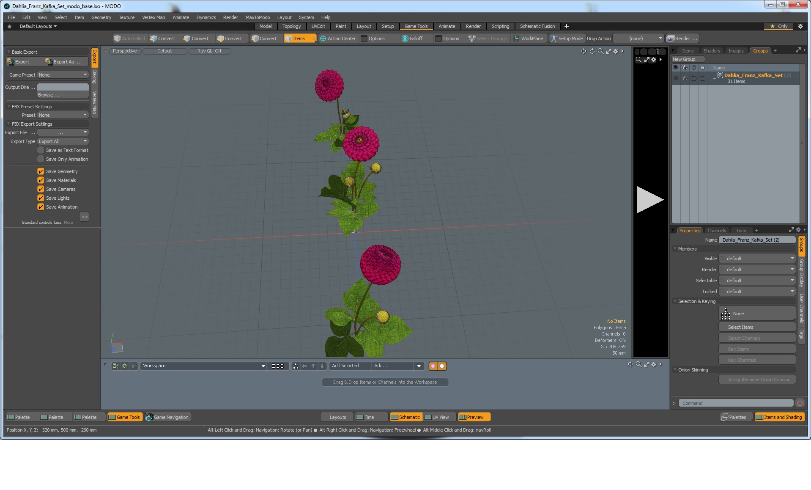Uncheck Save Cameras
Viewport: 811px width, 490px height.
(41, 189)
